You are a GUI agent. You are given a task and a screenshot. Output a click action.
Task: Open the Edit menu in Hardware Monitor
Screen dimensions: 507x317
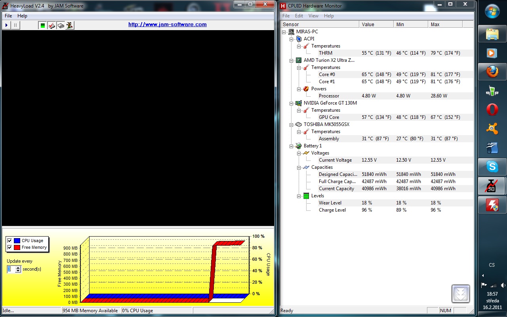(x=299, y=16)
